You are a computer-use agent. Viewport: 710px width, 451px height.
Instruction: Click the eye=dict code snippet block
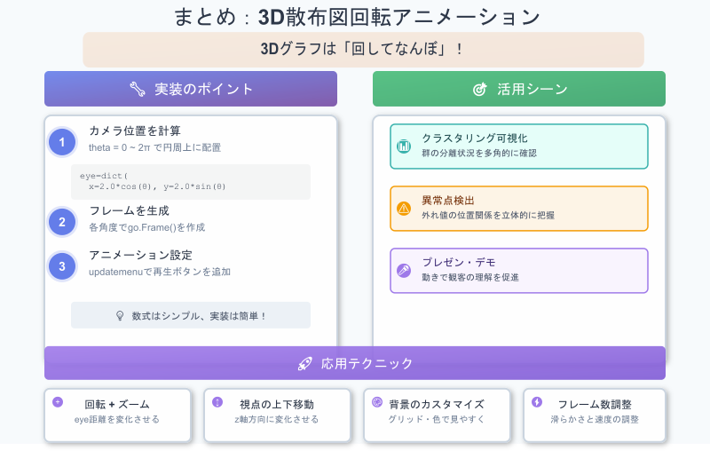pyautogui.click(x=191, y=182)
